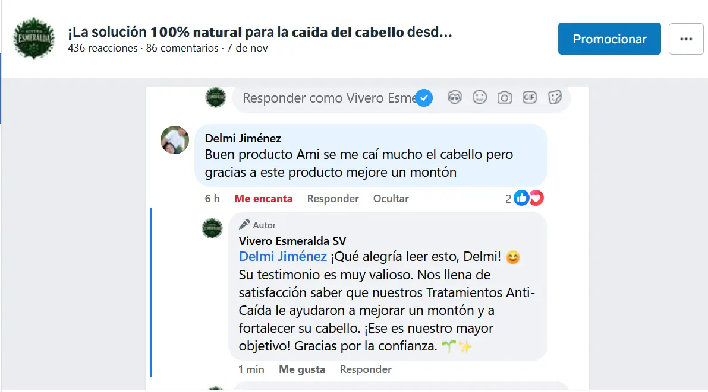Click the Autor pencil badge icon
Viewport: 708px width, 392px height.
click(x=244, y=224)
